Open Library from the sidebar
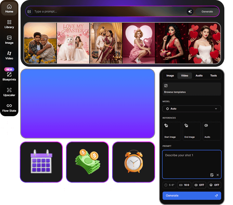 (x=9, y=24)
